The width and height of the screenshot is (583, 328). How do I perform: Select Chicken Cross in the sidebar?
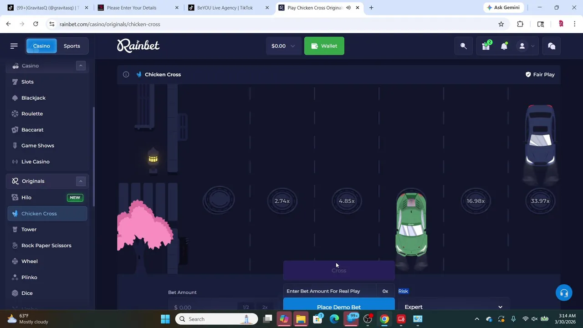(x=47, y=213)
